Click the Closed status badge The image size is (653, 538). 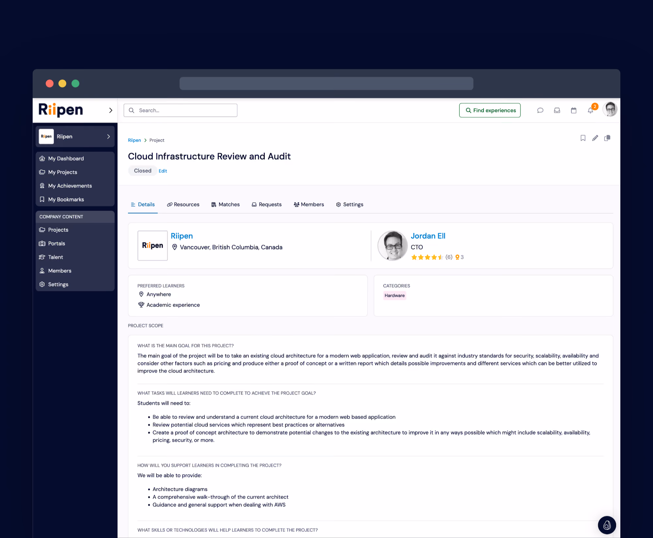pos(143,171)
